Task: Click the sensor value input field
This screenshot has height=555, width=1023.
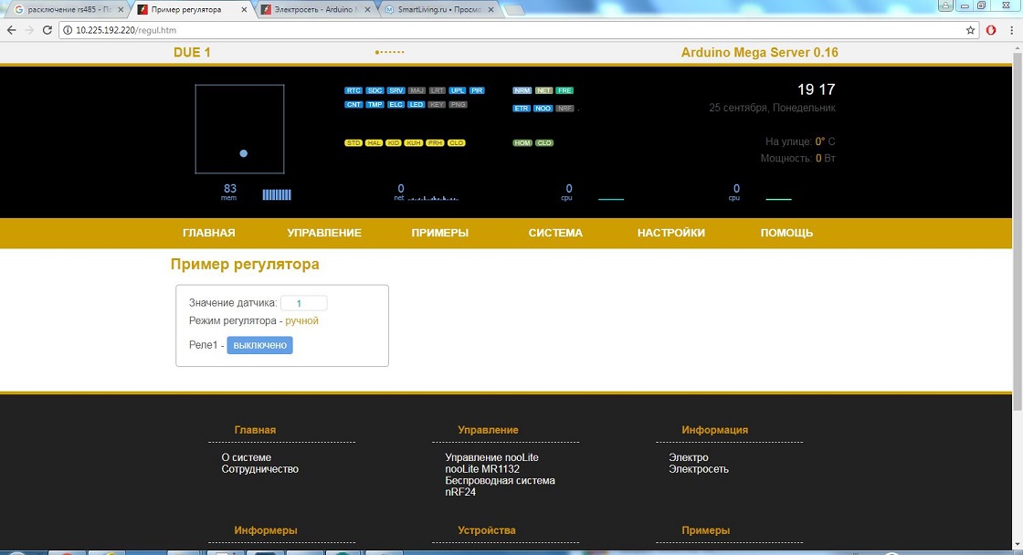Action: (303, 303)
